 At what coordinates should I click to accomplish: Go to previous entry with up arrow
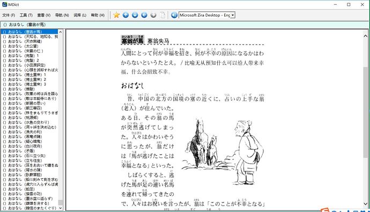pos(125,15)
